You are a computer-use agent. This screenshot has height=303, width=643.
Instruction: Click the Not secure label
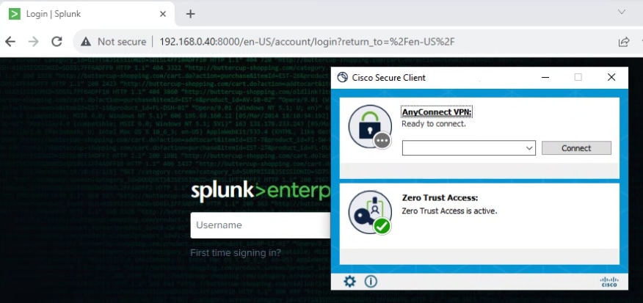click(x=122, y=42)
